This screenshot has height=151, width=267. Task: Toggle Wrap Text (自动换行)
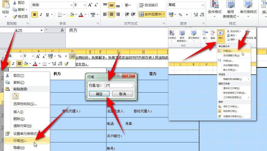coord(149,5)
